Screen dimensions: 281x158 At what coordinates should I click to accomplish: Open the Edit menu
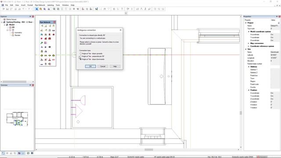(11, 5)
